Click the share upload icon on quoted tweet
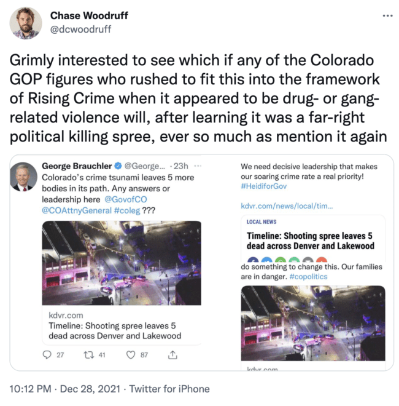The height and width of the screenshot is (406, 399). (x=172, y=355)
